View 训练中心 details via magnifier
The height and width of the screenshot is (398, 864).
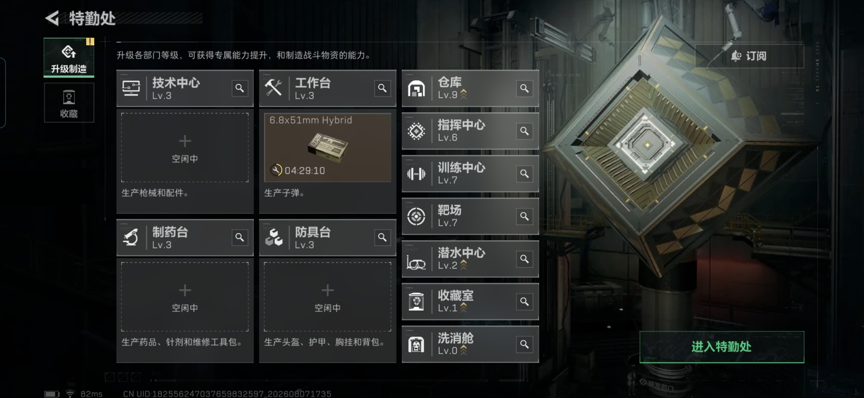click(x=524, y=174)
